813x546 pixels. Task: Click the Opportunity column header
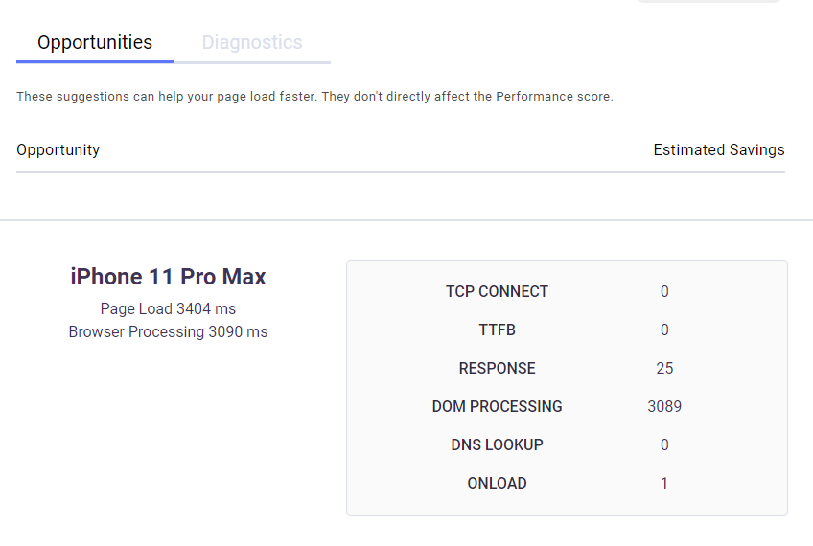tap(58, 149)
